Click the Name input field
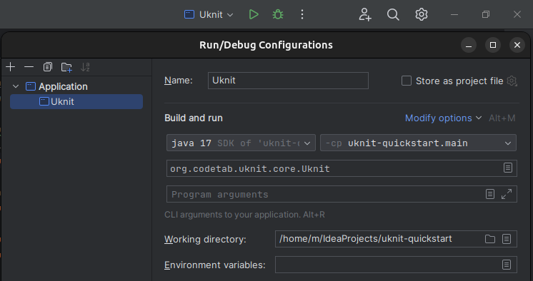This screenshot has height=281, width=533. click(x=288, y=81)
